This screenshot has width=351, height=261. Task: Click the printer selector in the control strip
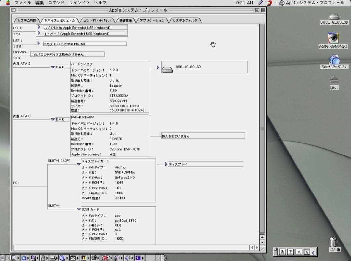point(53,257)
